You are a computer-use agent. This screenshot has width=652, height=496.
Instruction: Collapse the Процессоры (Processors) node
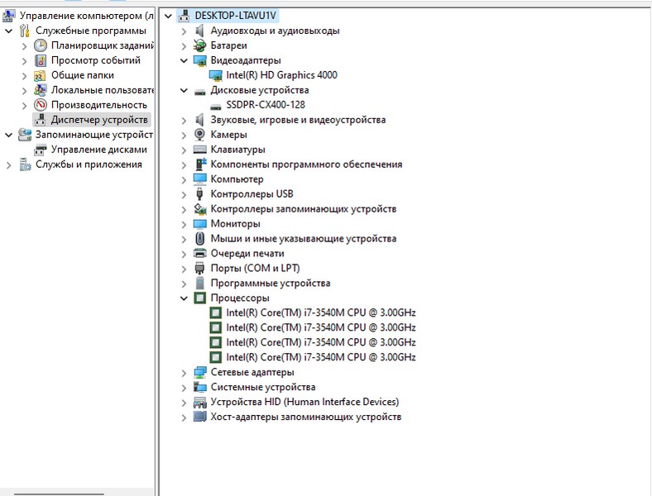click(185, 298)
